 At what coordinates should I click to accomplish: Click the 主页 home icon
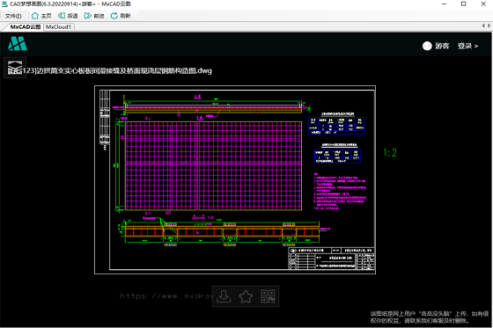pos(35,16)
